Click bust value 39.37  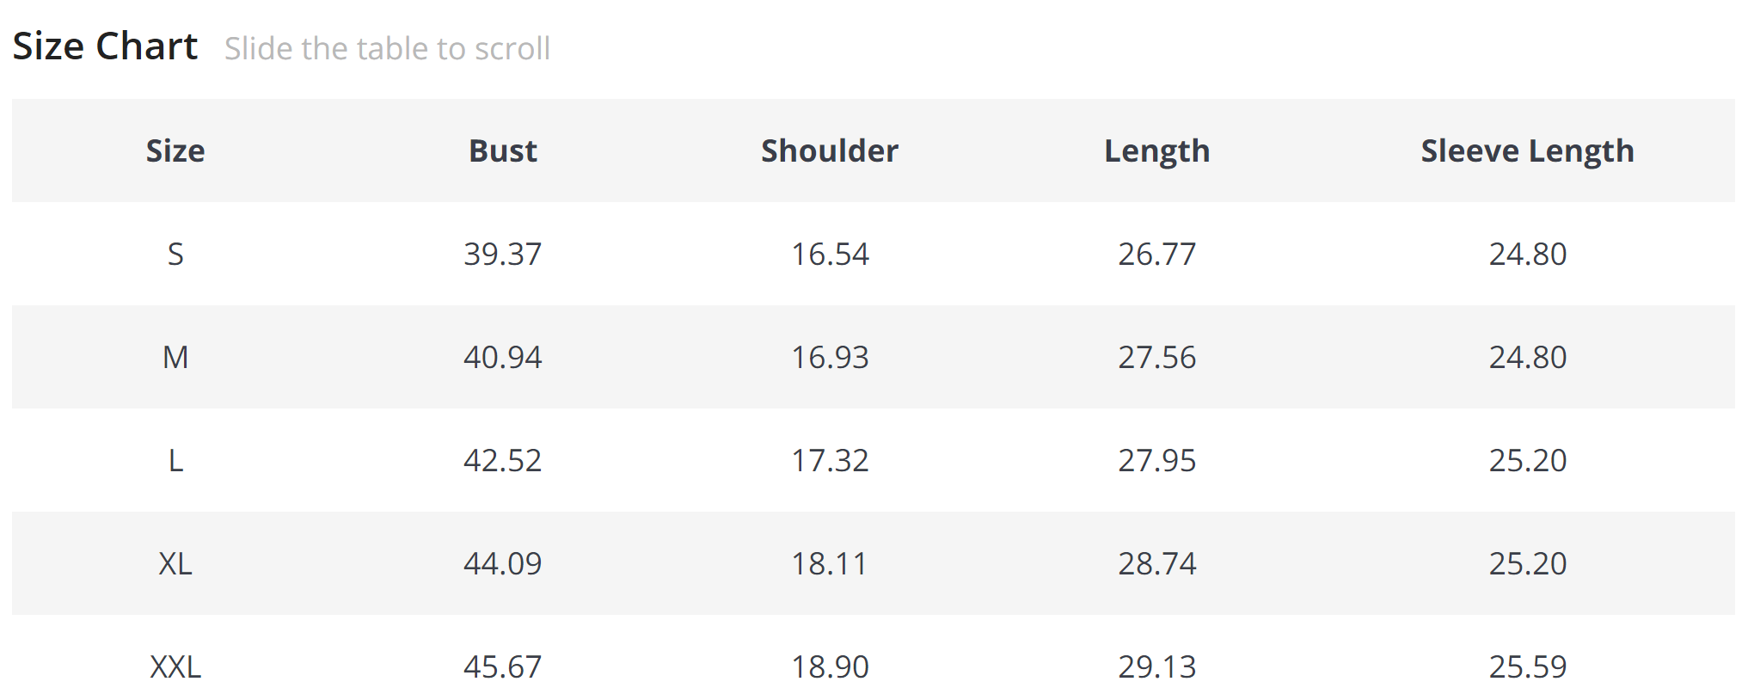[x=503, y=254]
